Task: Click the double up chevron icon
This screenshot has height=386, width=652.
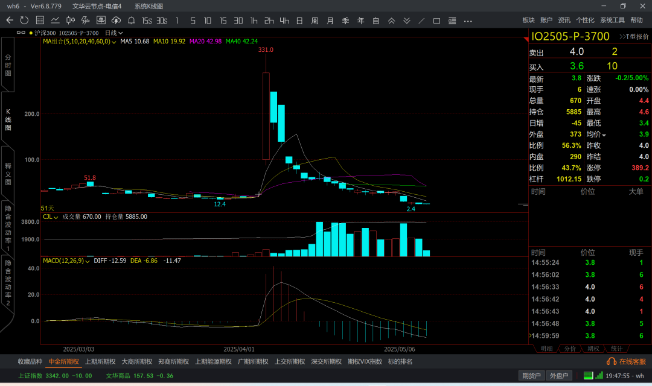Action: click(x=391, y=21)
